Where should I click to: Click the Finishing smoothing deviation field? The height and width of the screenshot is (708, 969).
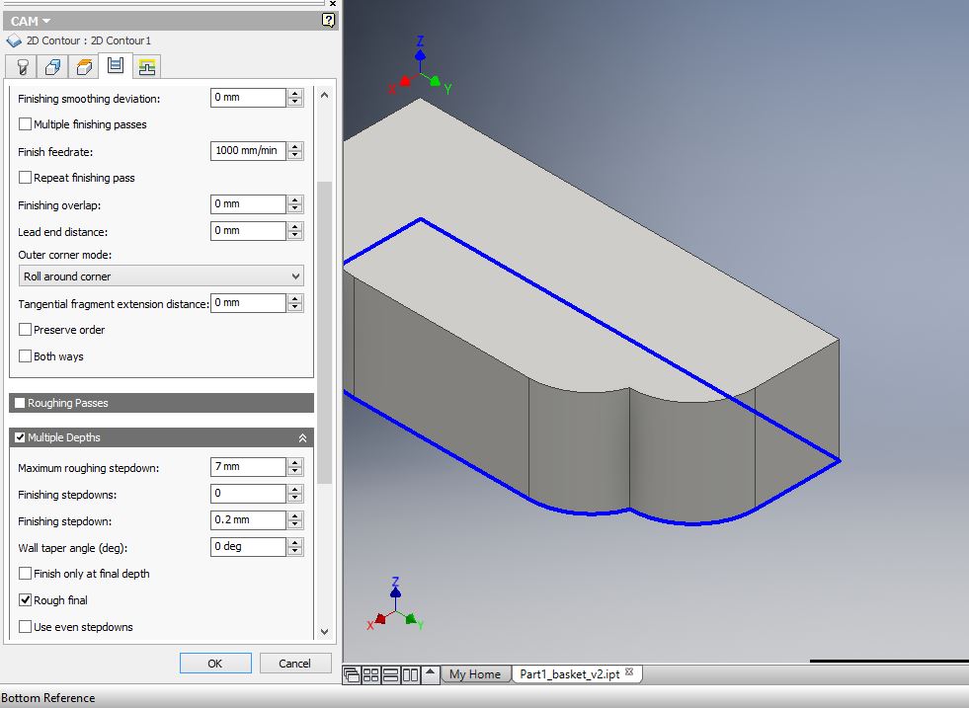(x=248, y=98)
